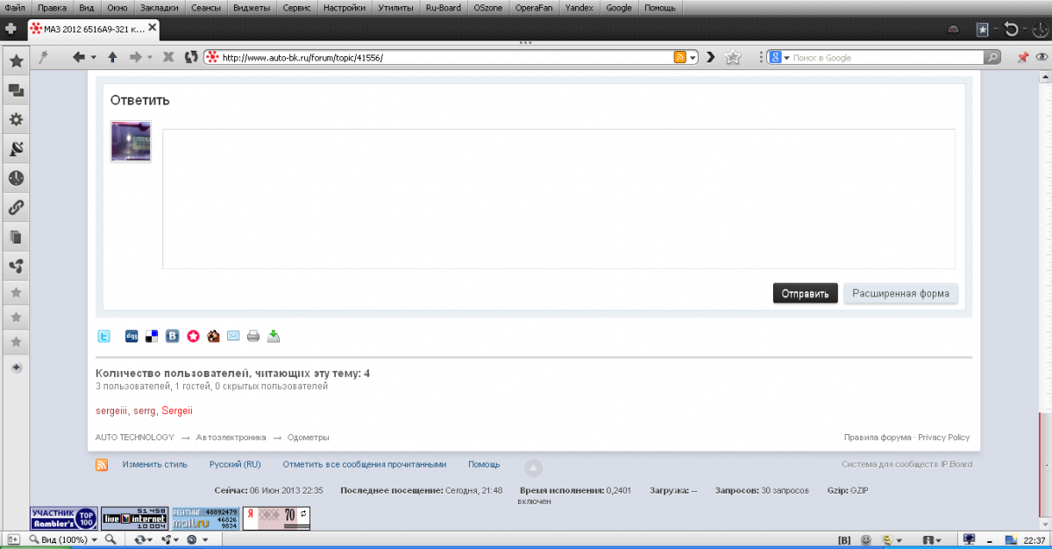Expand the address bar dropdown arrow
The width and height of the screenshot is (1052, 549).
[x=693, y=58]
